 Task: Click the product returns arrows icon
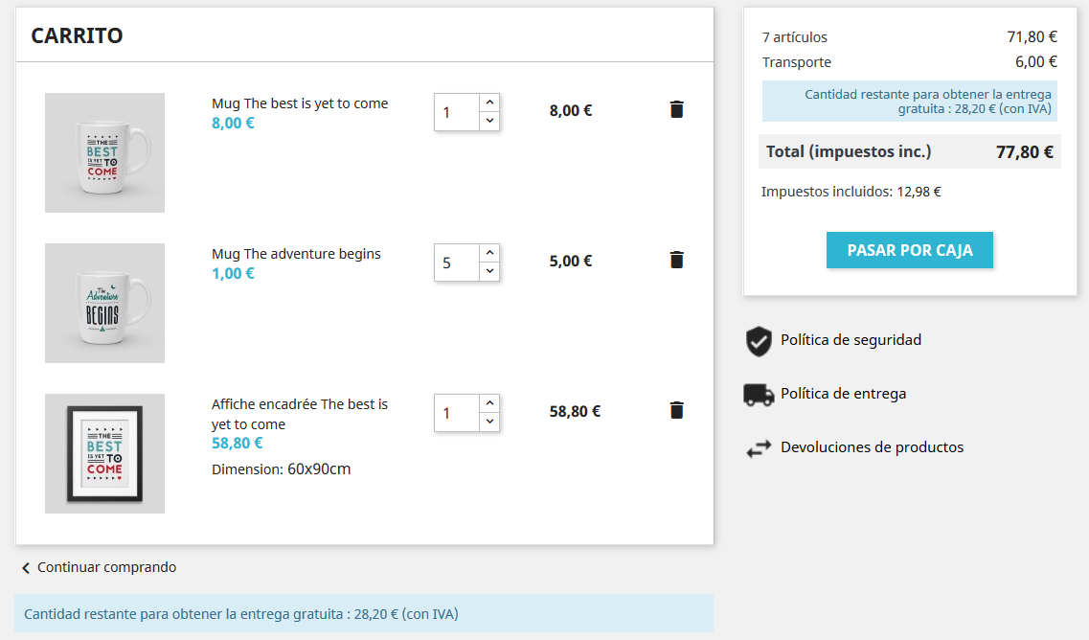point(759,447)
